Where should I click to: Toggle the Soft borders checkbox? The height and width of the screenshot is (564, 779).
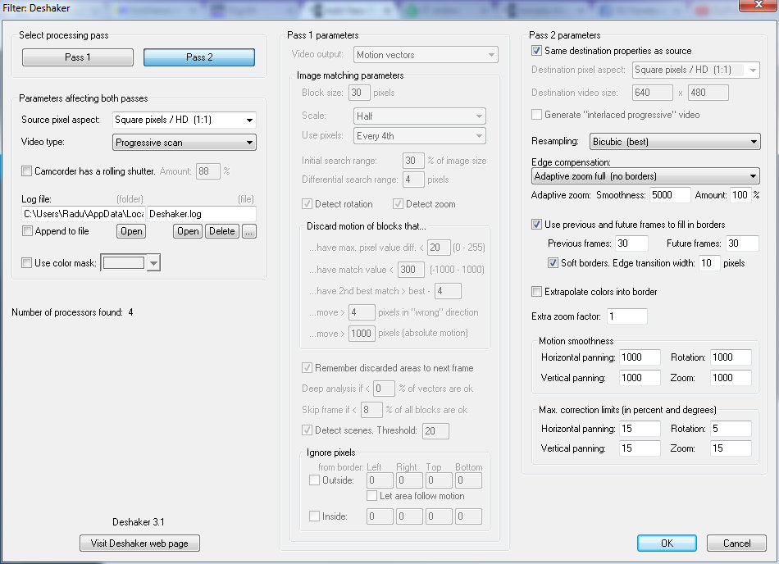tap(553, 262)
